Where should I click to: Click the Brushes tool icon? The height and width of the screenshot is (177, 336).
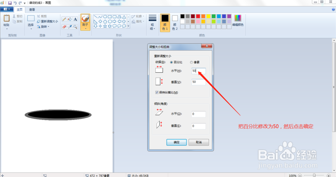(x=85, y=19)
